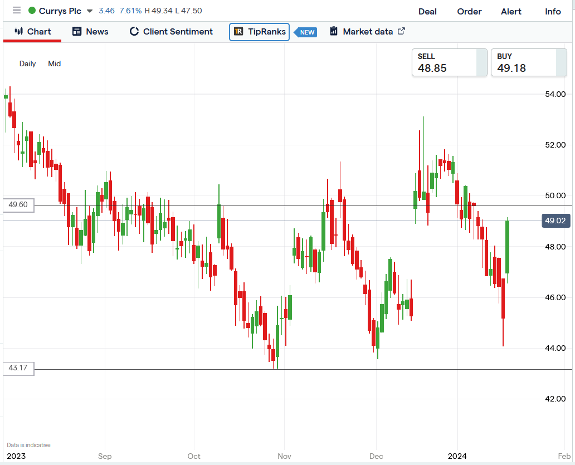
Task: Click the Market data clipboard icon
Action: (x=333, y=31)
